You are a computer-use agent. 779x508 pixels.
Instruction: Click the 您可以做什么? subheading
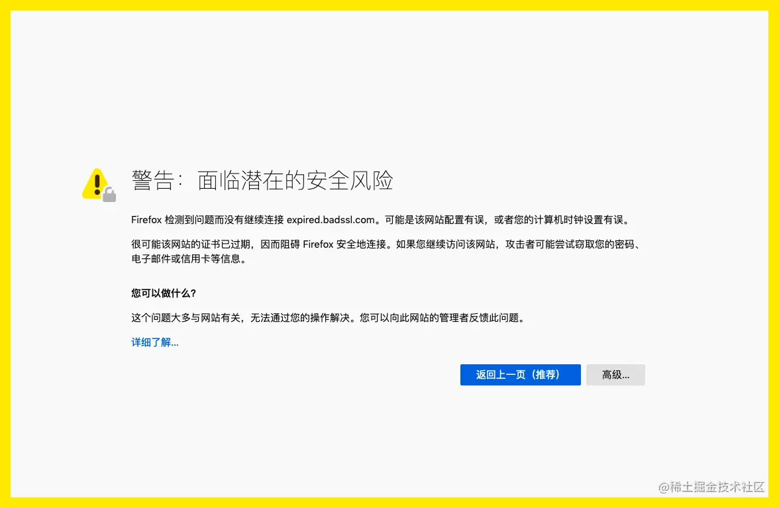164,293
